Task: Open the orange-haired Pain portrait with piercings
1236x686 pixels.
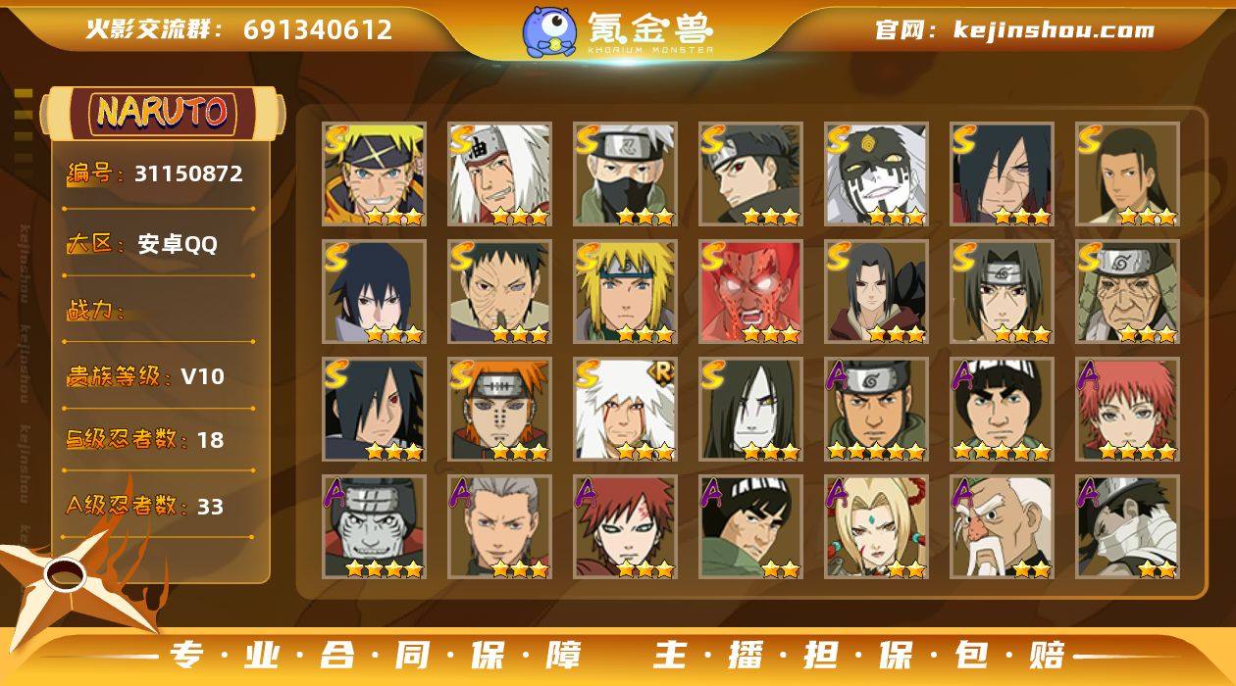Action: [499, 409]
